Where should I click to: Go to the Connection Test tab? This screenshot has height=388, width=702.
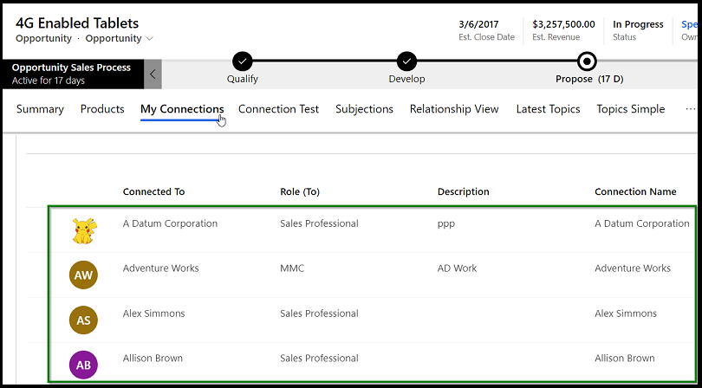coord(278,109)
